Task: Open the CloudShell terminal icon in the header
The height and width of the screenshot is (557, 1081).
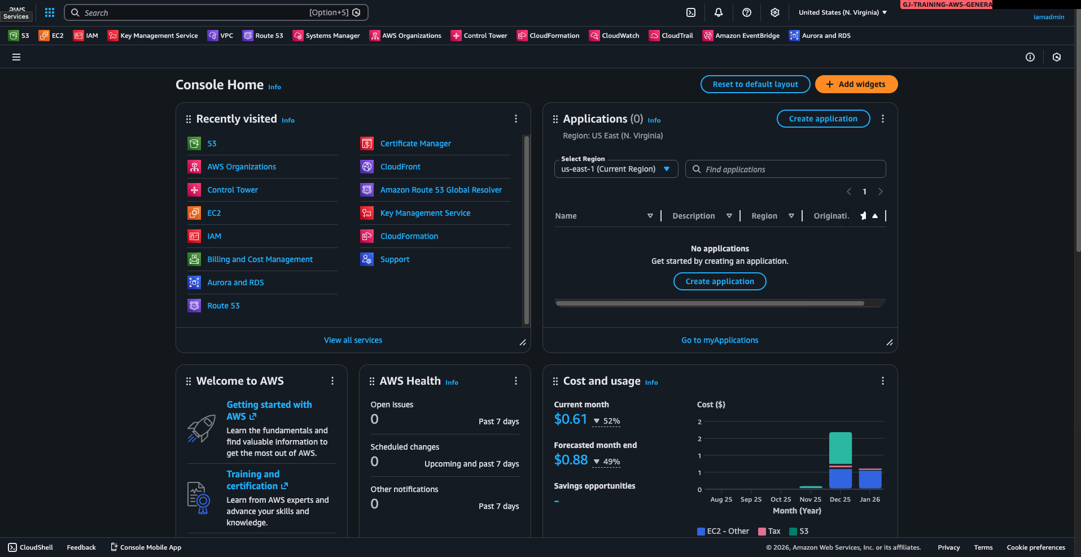Action: pyautogui.click(x=690, y=12)
